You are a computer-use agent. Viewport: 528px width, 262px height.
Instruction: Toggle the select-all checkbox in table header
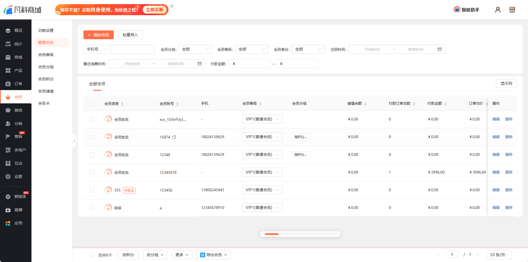pos(92,104)
